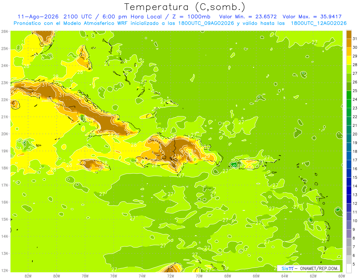The image size is (363, 280).
Task: Click the bright green swatch between 23 and 24
Action: [x=349, y=104]
